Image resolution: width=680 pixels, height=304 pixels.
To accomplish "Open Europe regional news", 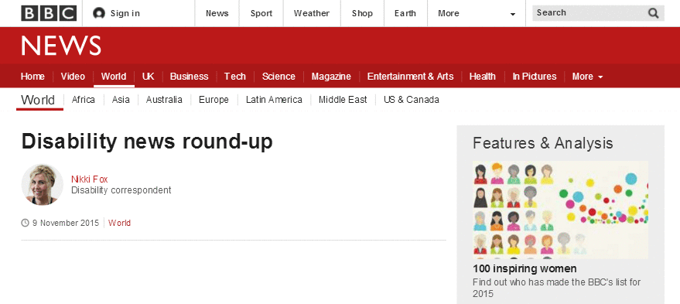I will 214,100.
